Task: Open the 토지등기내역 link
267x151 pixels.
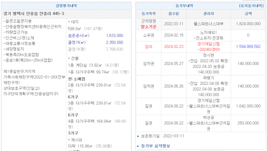Action: pos(252,6)
